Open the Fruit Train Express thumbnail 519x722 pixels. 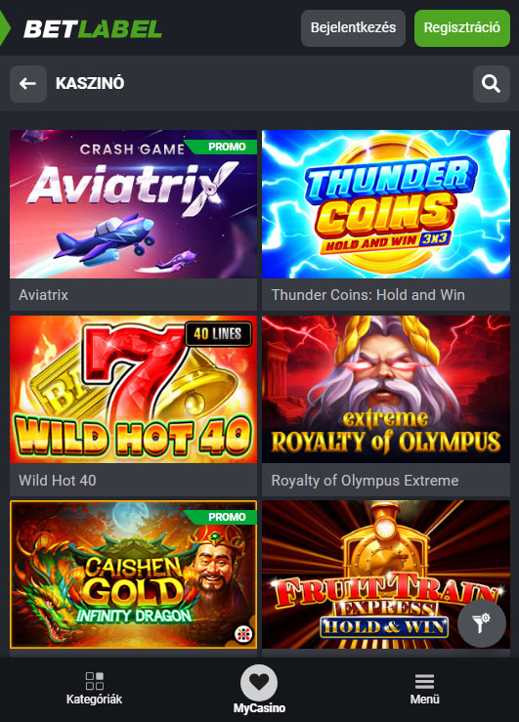(x=386, y=574)
